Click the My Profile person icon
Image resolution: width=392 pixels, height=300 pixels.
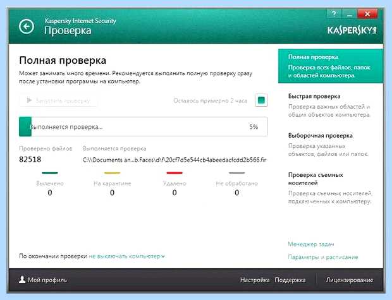pos(22,280)
